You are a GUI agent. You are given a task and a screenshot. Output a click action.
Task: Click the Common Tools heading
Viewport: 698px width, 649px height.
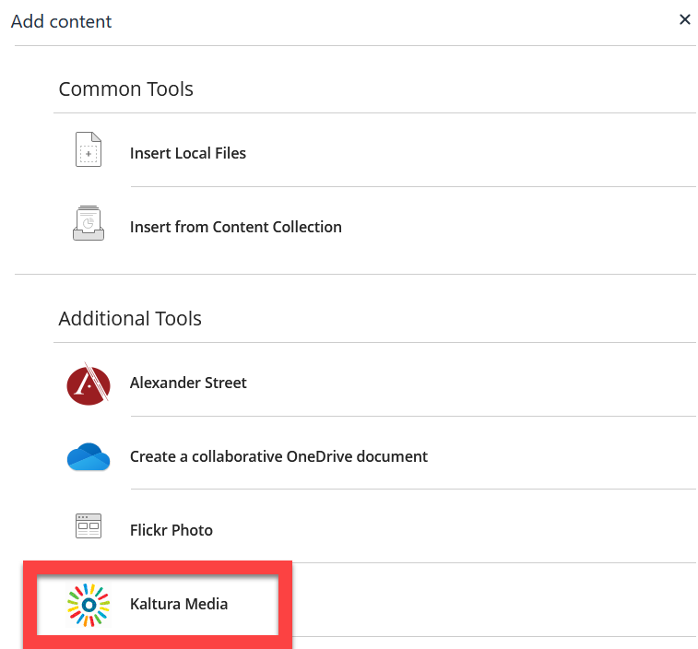pyautogui.click(x=126, y=89)
